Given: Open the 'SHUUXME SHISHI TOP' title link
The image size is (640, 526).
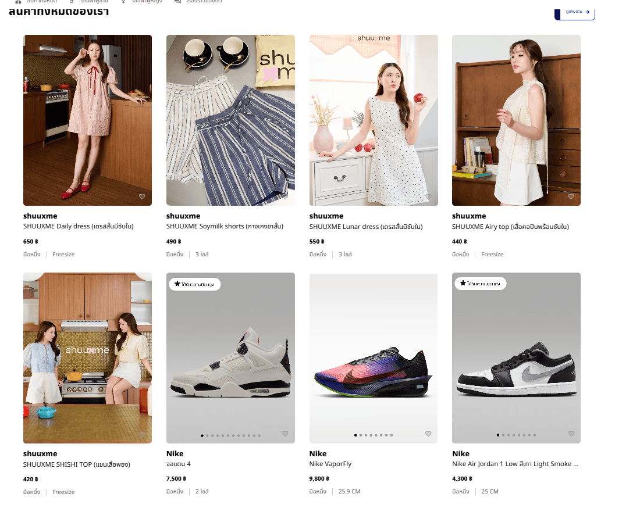Looking at the screenshot, I should pyautogui.click(x=77, y=464).
